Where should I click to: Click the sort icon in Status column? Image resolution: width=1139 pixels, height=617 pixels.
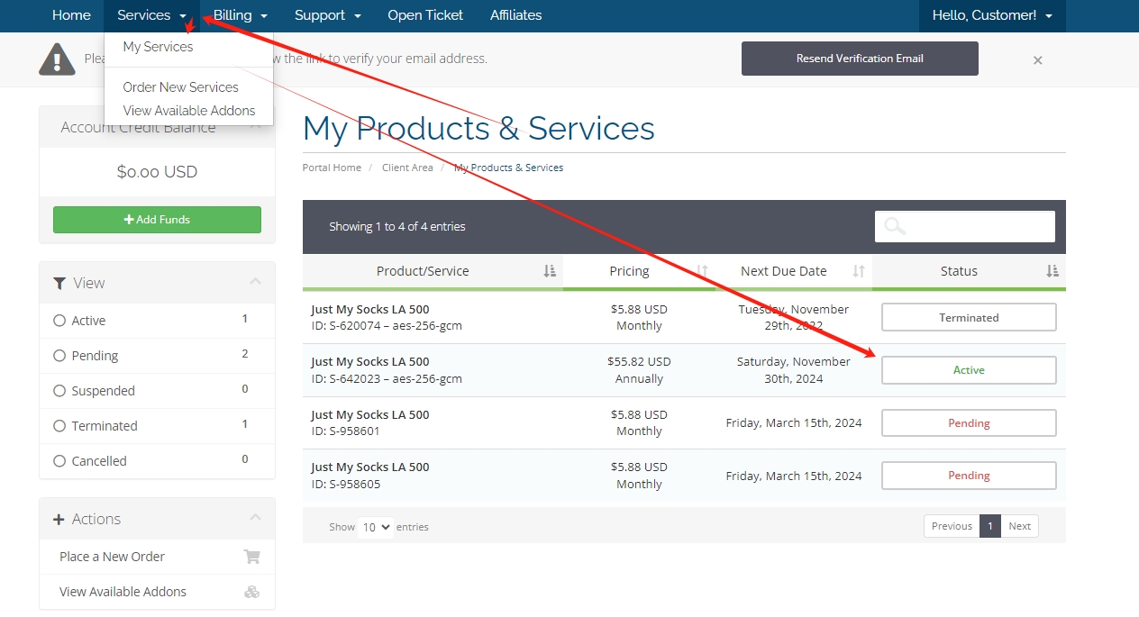coord(1052,271)
